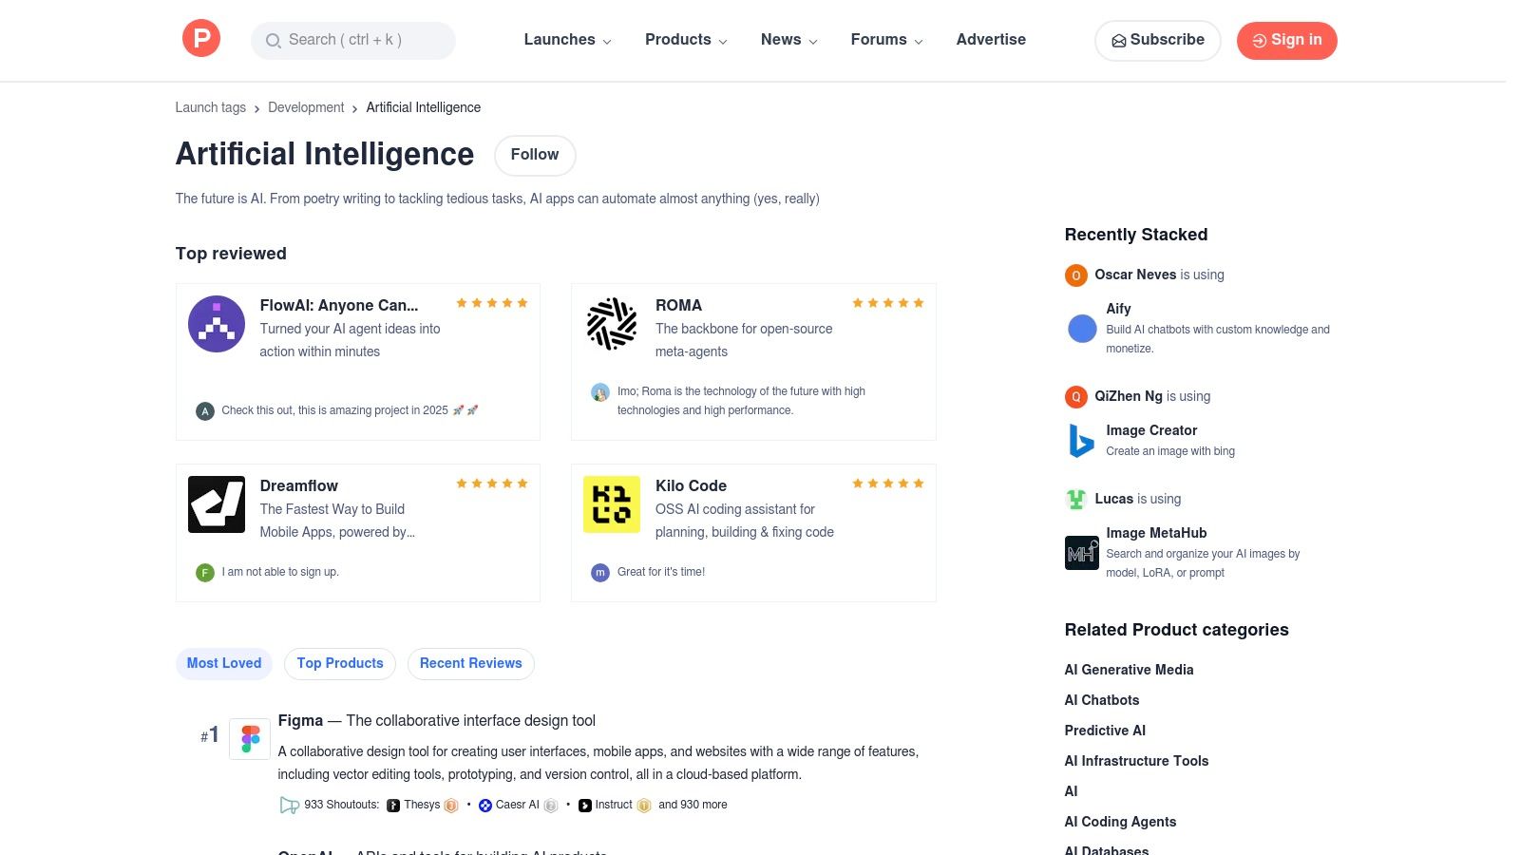
Task: Select the Recent Reviews tab
Action: [x=470, y=663]
